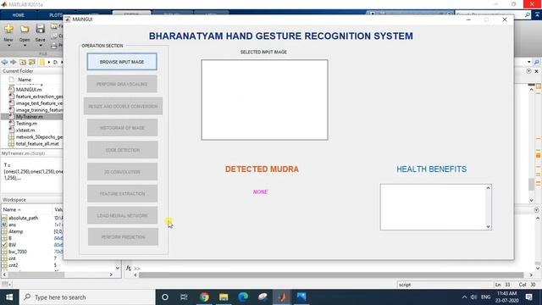Click the 2D CONVOLUTION button

click(122, 171)
